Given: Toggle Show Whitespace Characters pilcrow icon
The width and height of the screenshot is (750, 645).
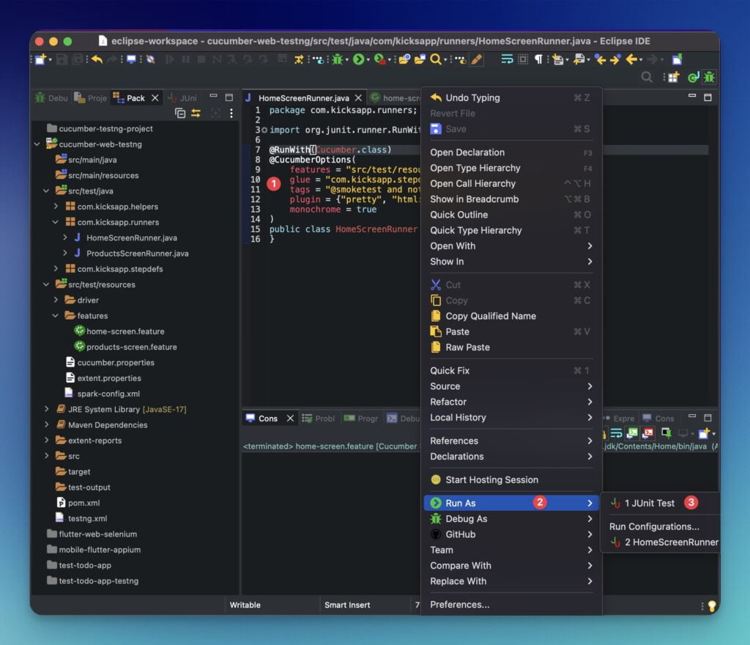Looking at the screenshot, I should tap(538, 59).
